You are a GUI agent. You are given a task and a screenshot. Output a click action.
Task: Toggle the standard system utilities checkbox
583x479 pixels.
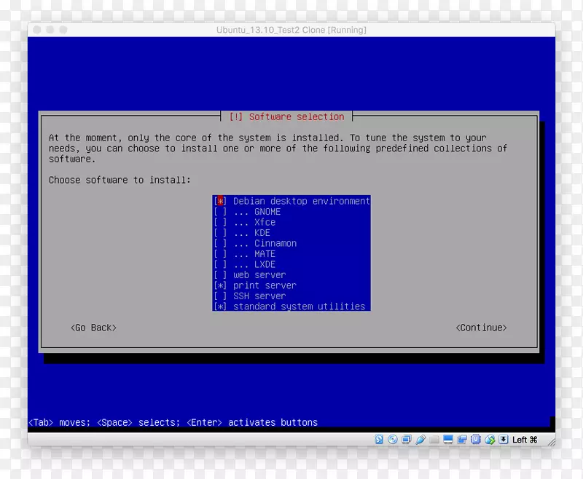[220, 306]
